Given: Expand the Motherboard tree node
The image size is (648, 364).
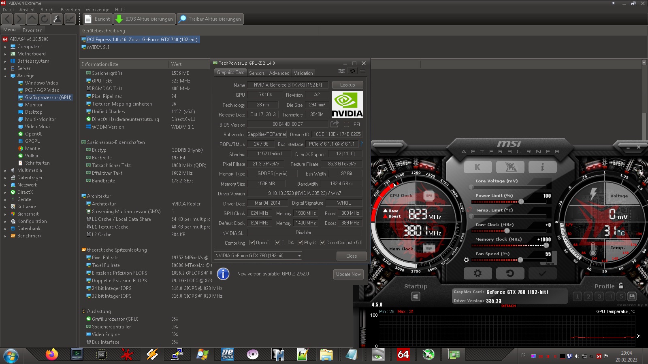Looking at the screenshot, I should coord(5,54).
